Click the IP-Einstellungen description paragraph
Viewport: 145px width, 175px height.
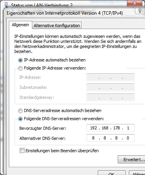pos(78,44)
